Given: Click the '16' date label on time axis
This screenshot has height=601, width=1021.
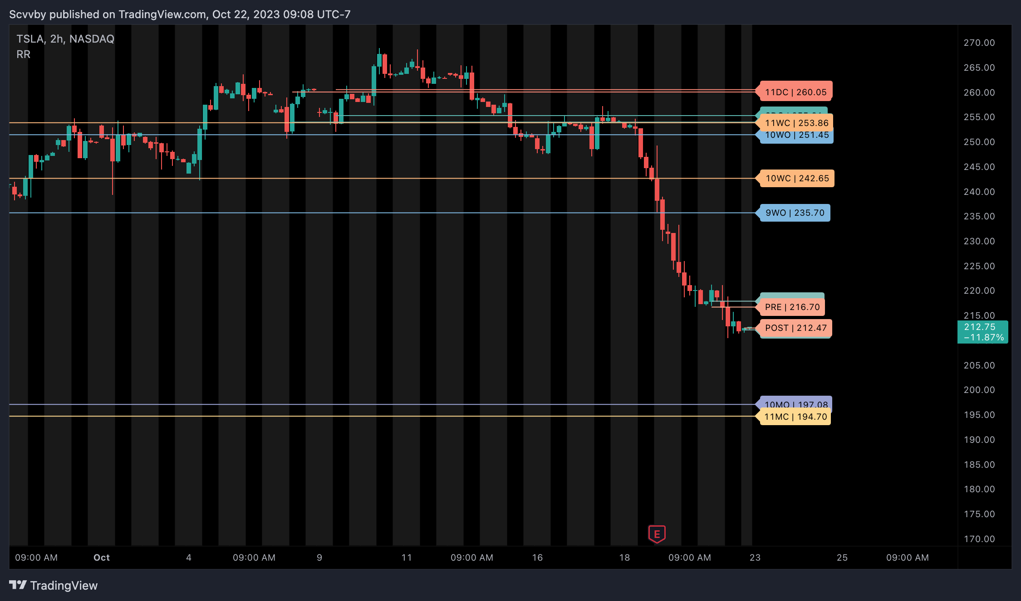Looking at the screenshot, I should pos(537,557).
